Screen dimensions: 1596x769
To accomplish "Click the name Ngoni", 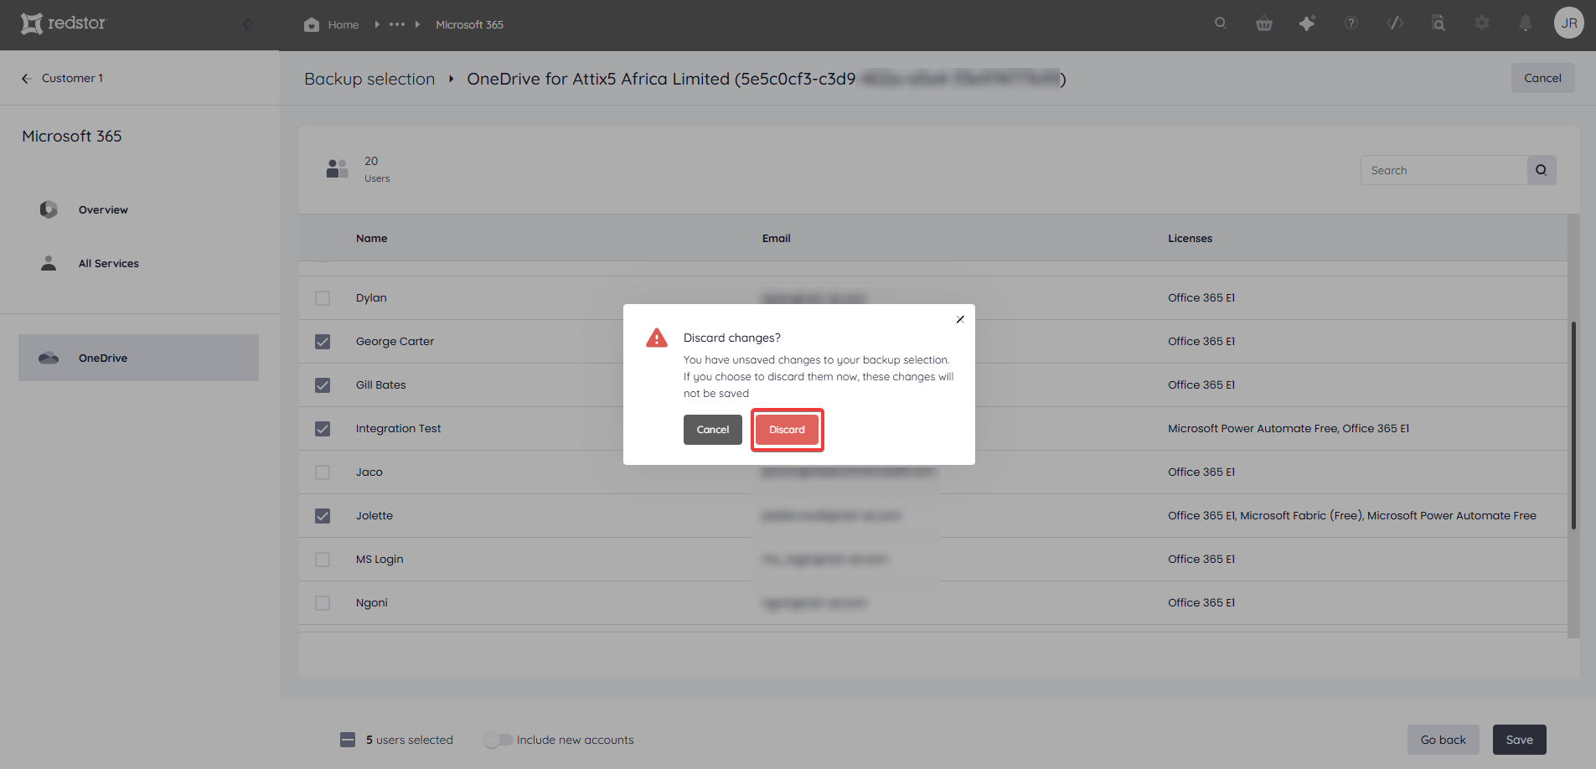I will point(372,603).
